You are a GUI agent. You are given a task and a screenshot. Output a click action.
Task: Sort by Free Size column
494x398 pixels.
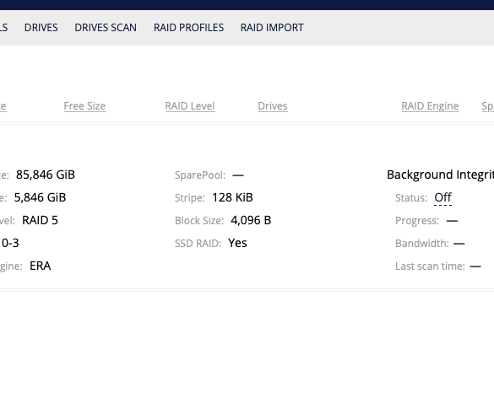84,106
